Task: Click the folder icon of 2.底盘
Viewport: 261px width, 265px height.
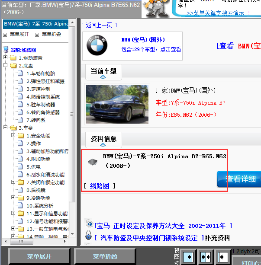Action: (x=13, y=66)
